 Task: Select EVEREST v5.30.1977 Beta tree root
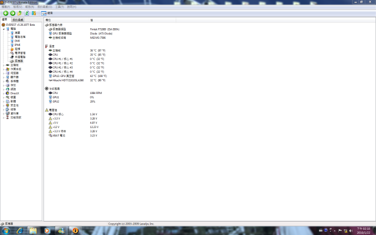point(18,25)
